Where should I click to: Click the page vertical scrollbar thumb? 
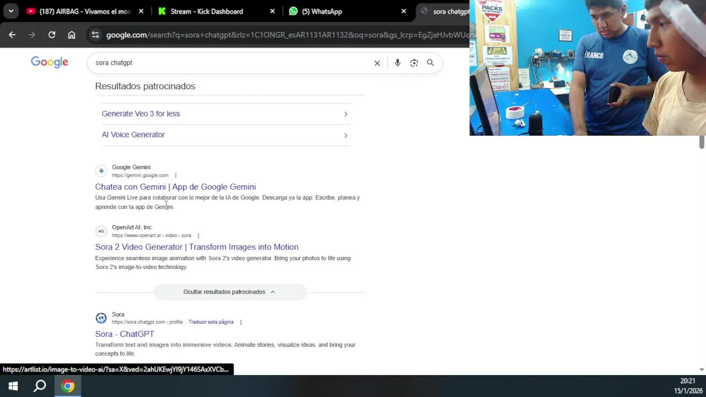click(702, 141)
